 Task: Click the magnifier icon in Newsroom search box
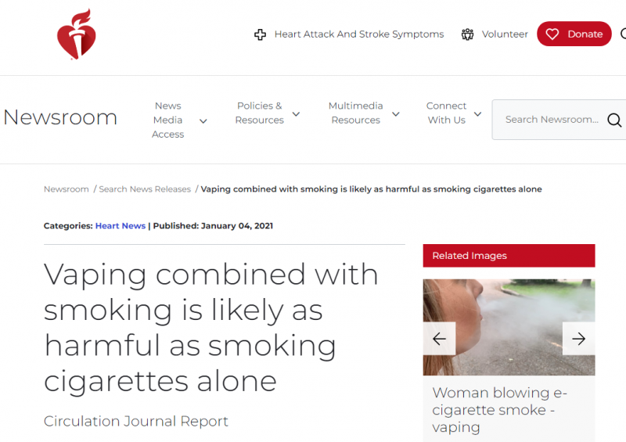pyautogui.click(x=614, y=120)
